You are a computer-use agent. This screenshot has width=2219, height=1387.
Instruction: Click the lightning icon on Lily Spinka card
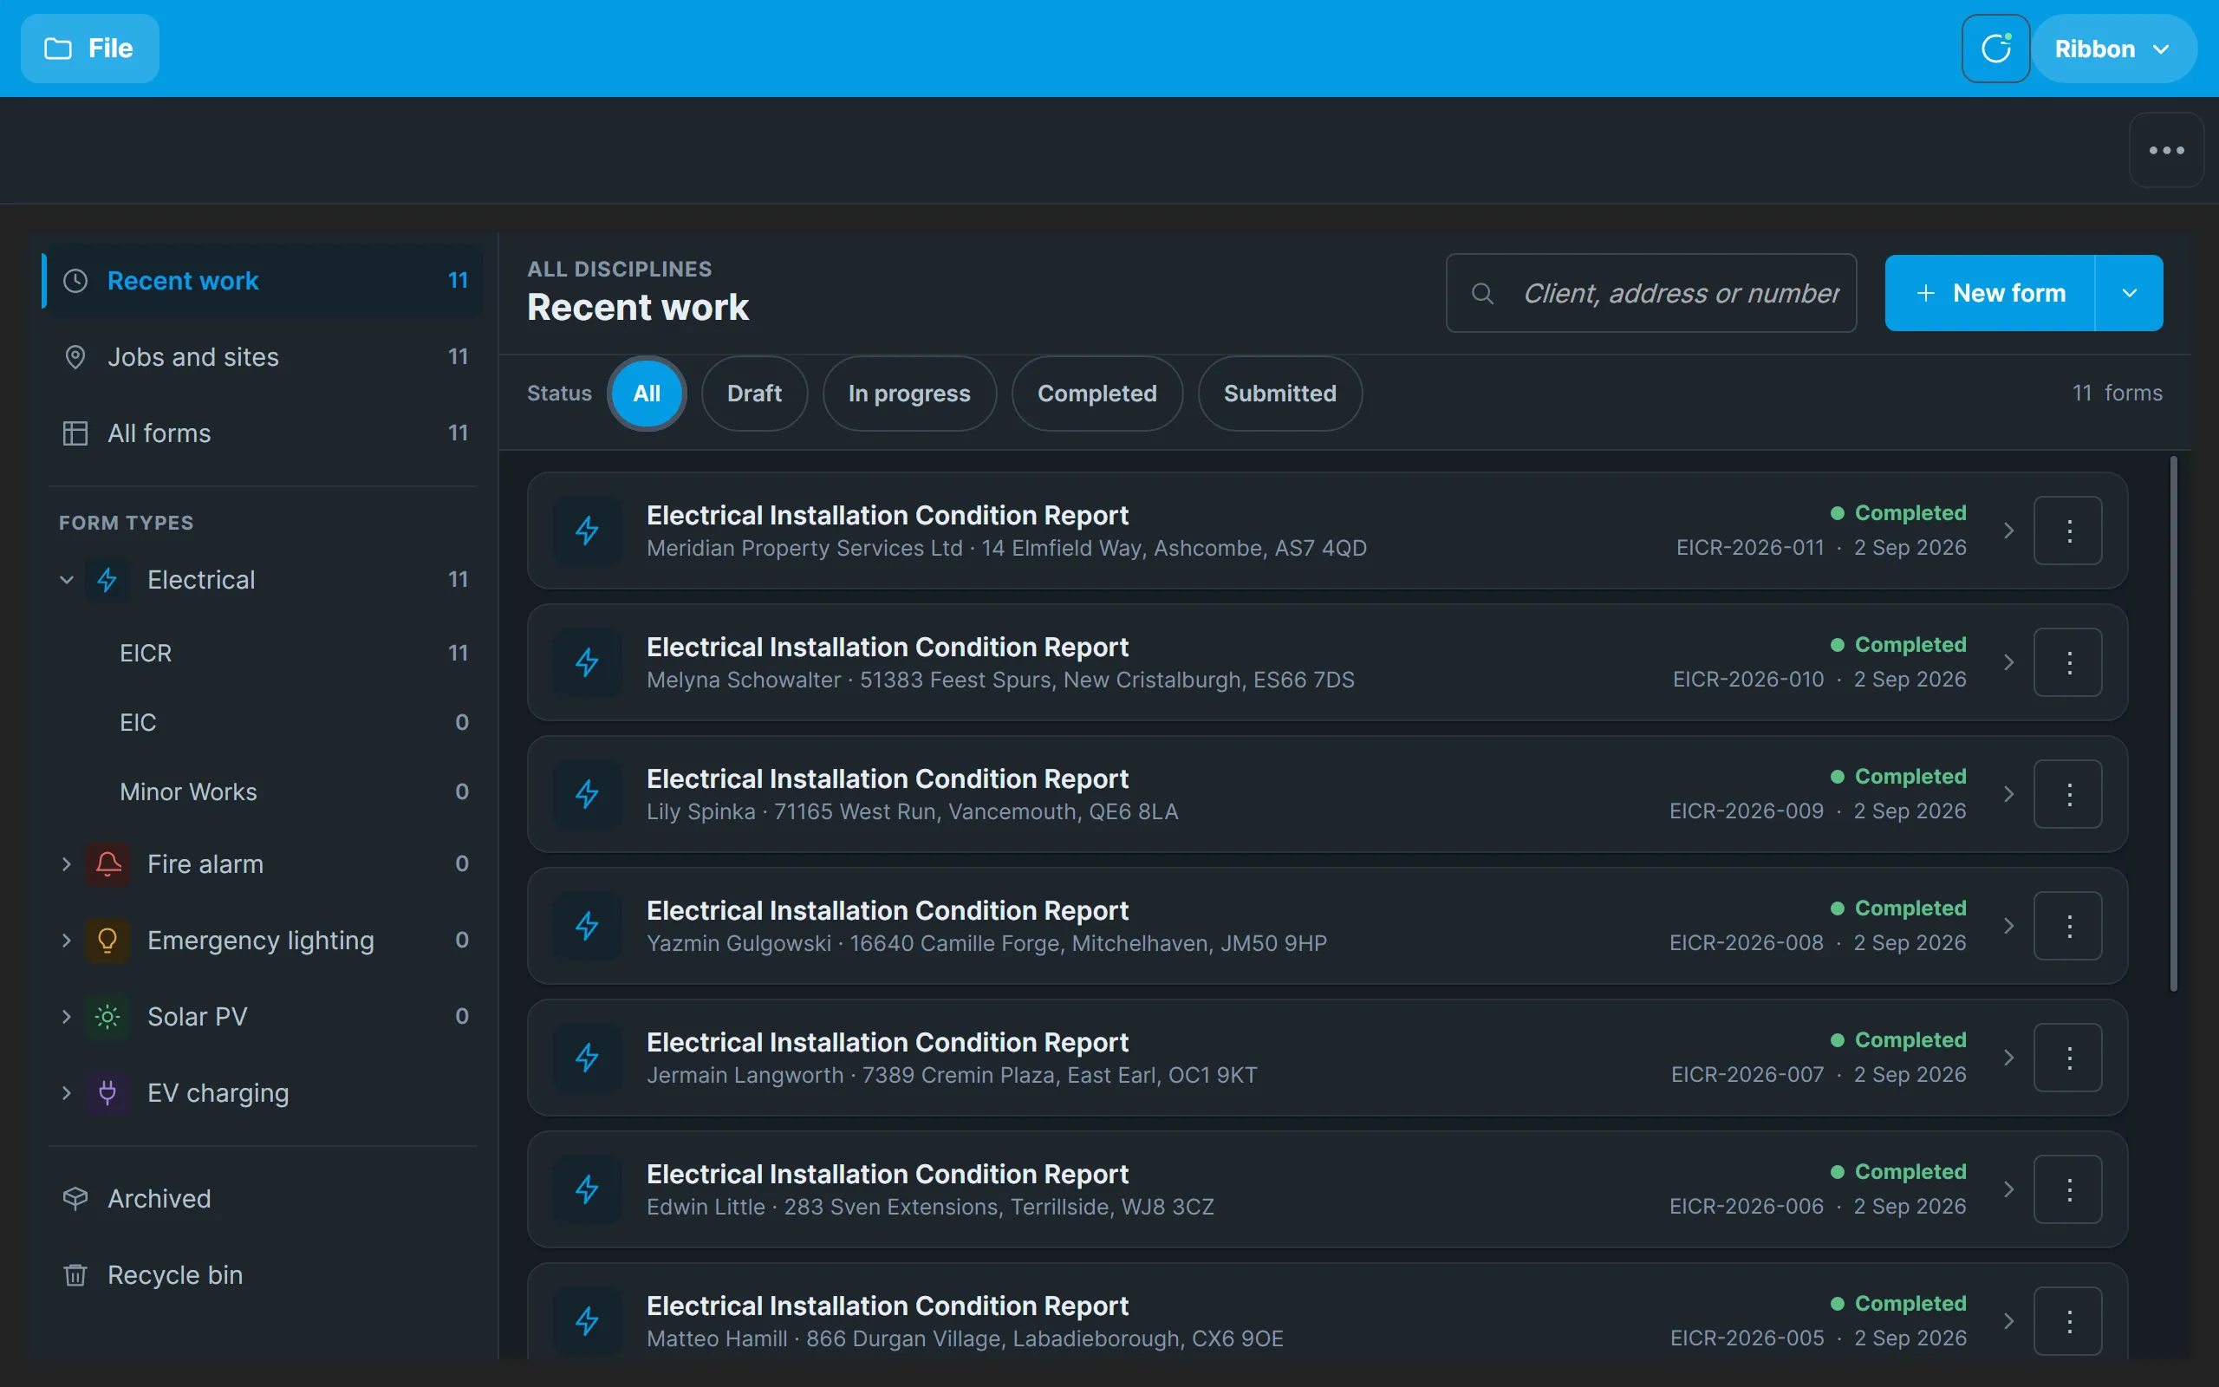[x=587, y=794]
